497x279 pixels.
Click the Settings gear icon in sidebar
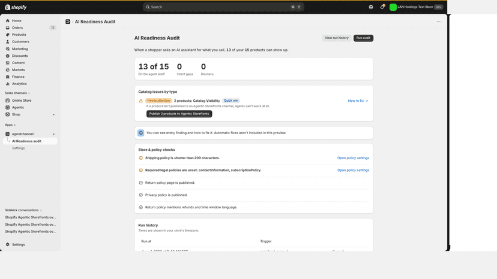(8, 244)
